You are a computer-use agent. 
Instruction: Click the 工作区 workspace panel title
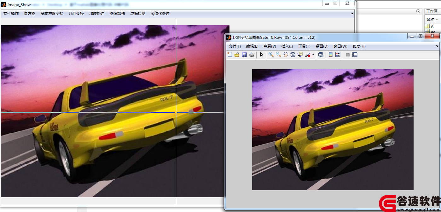432,11
